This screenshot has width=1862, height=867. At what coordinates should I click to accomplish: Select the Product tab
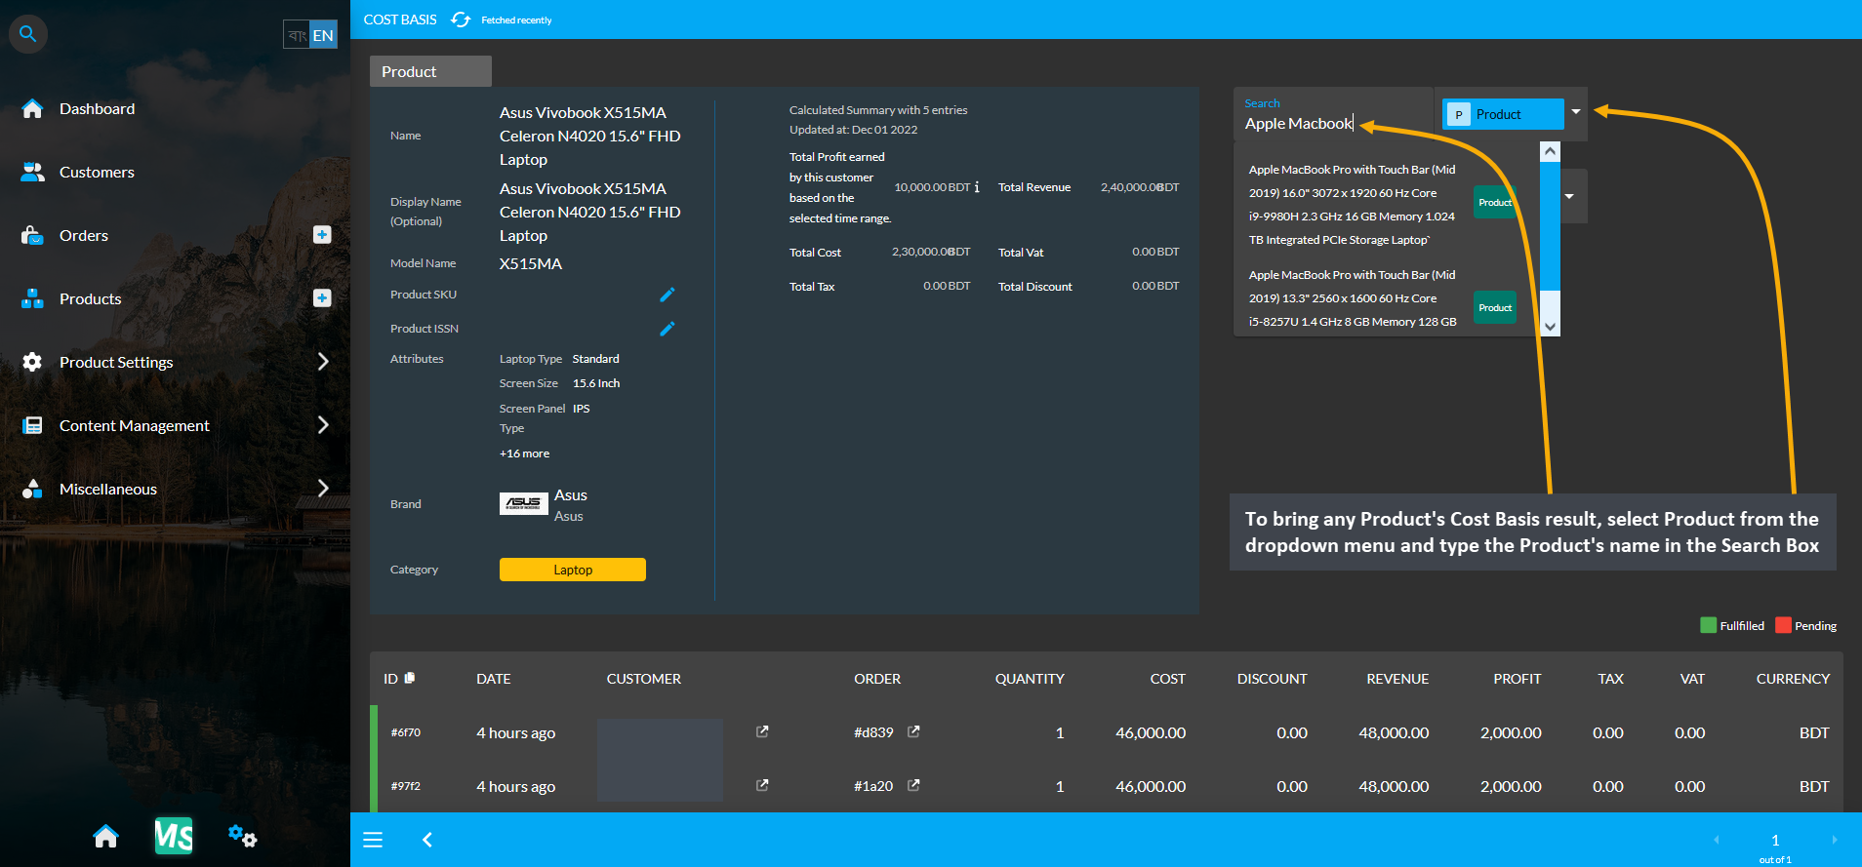pos(430,71)
